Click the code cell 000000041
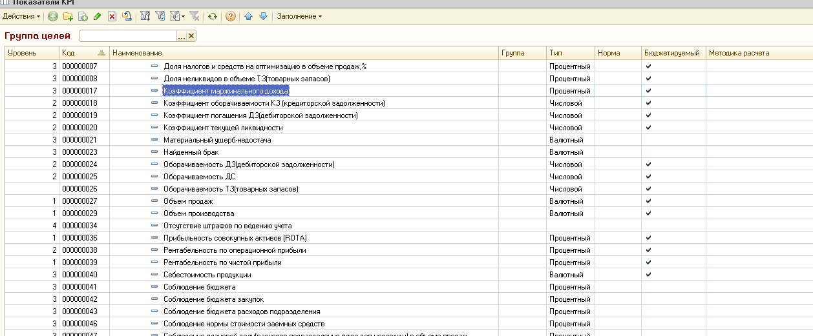The height and width of the screenshot is (336, 813). coord(84,287)
